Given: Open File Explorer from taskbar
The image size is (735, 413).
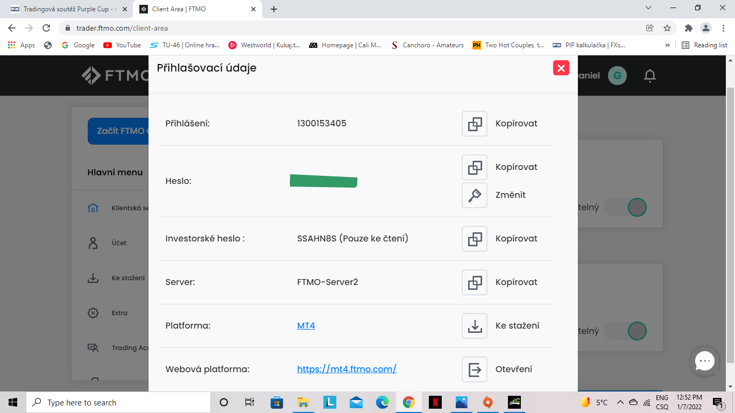Looking at the screenshot, I should (303, 402).
